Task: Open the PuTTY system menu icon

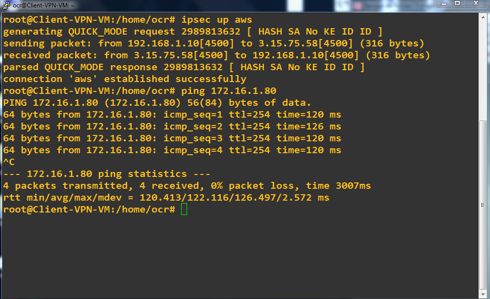Action: [6, 4]
